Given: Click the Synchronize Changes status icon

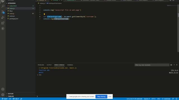Looking at the screenshot, I should (x=10, y=99).
